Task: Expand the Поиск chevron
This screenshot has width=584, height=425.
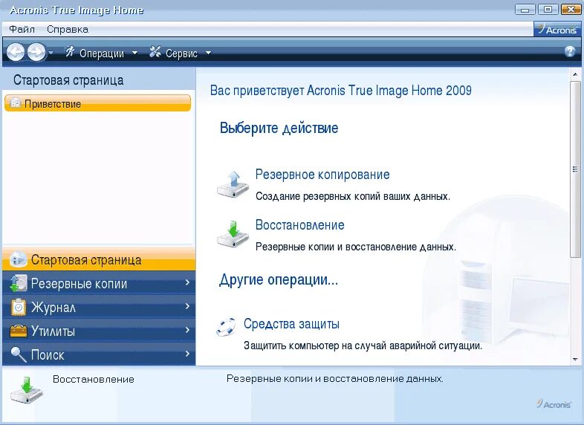Action: [187, 354]
